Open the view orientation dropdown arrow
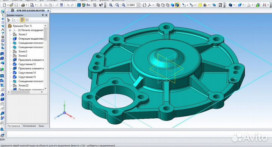Screen dimensions: 272x147 tap(153, 5)
